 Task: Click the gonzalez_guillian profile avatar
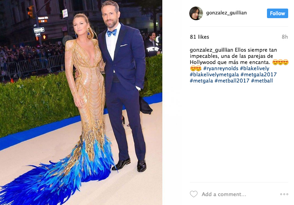click(x=196, y=13)
